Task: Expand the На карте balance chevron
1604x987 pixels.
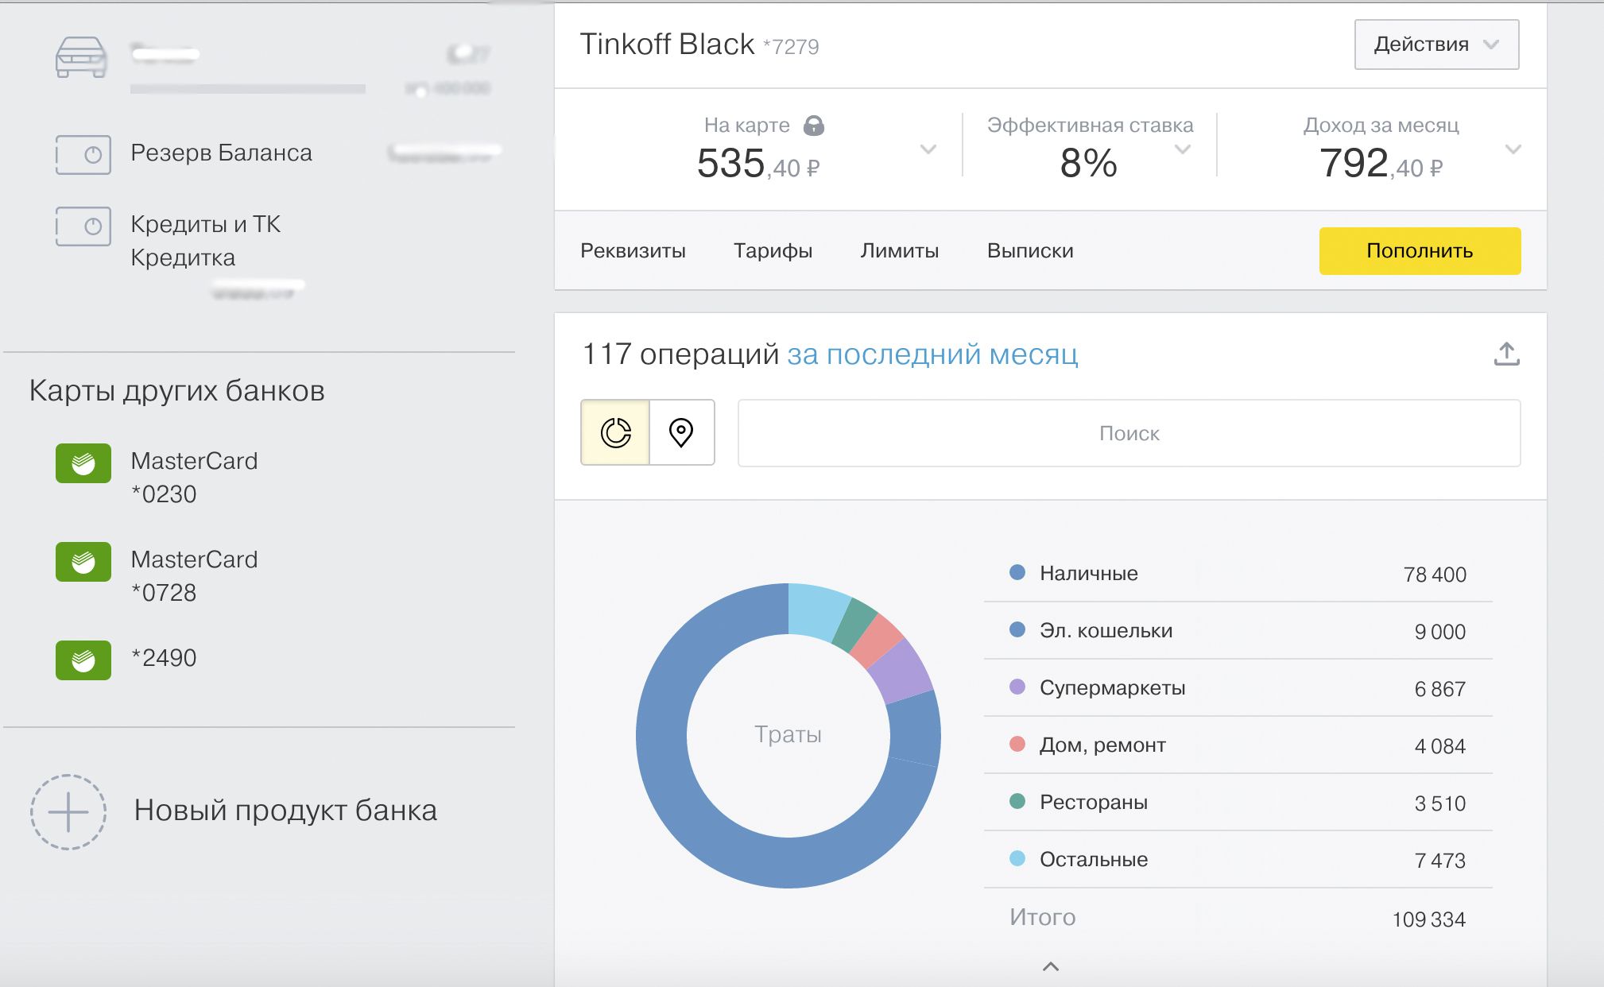Action: (928, 149)
